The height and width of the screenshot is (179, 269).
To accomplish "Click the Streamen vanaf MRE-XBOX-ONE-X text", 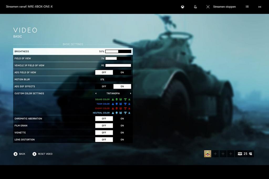I will click(x=29, y=7).
